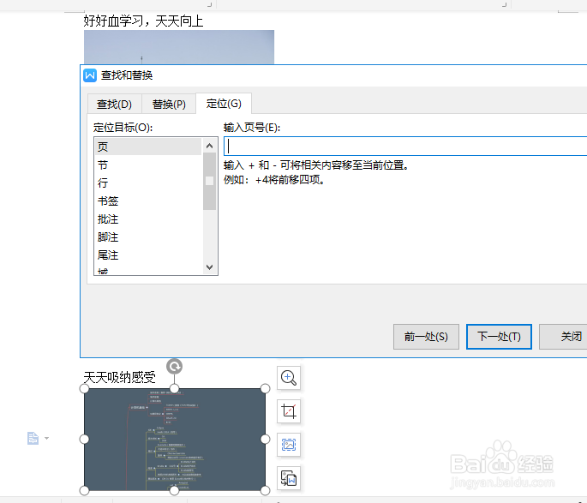Click the list scroll-down arrow
The height and width of the screenshot is (503, 587).
click(x=210, y=267)
